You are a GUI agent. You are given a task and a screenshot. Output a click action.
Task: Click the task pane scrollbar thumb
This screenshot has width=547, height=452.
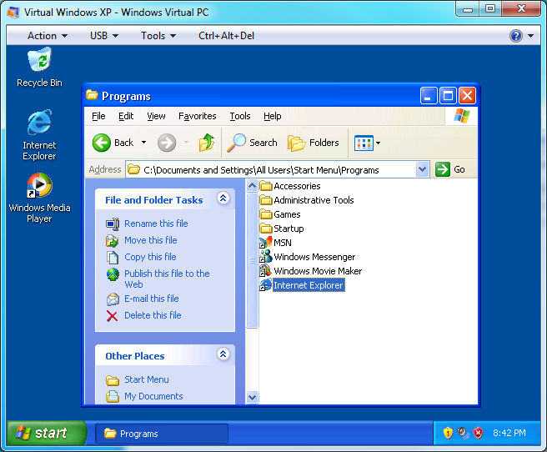point(252,260)
